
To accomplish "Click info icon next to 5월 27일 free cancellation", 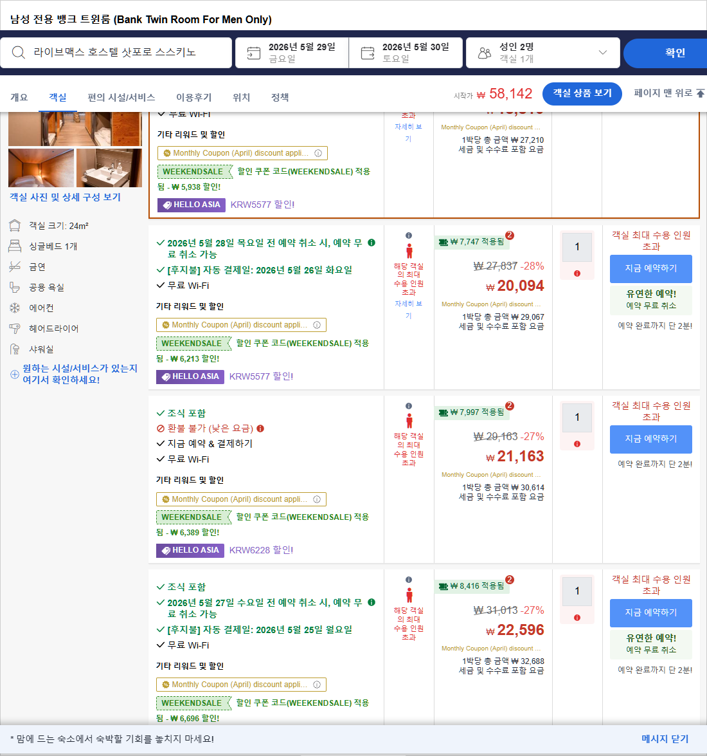I will tap(371, 602).
